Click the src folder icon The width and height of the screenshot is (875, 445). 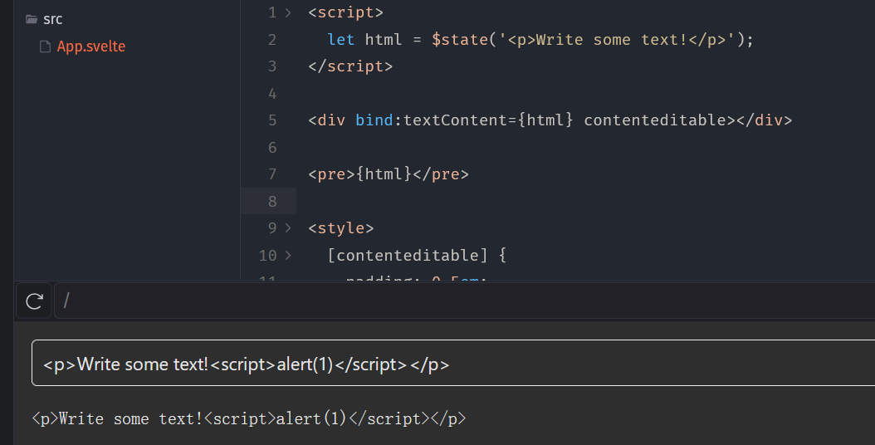(32, 19)
